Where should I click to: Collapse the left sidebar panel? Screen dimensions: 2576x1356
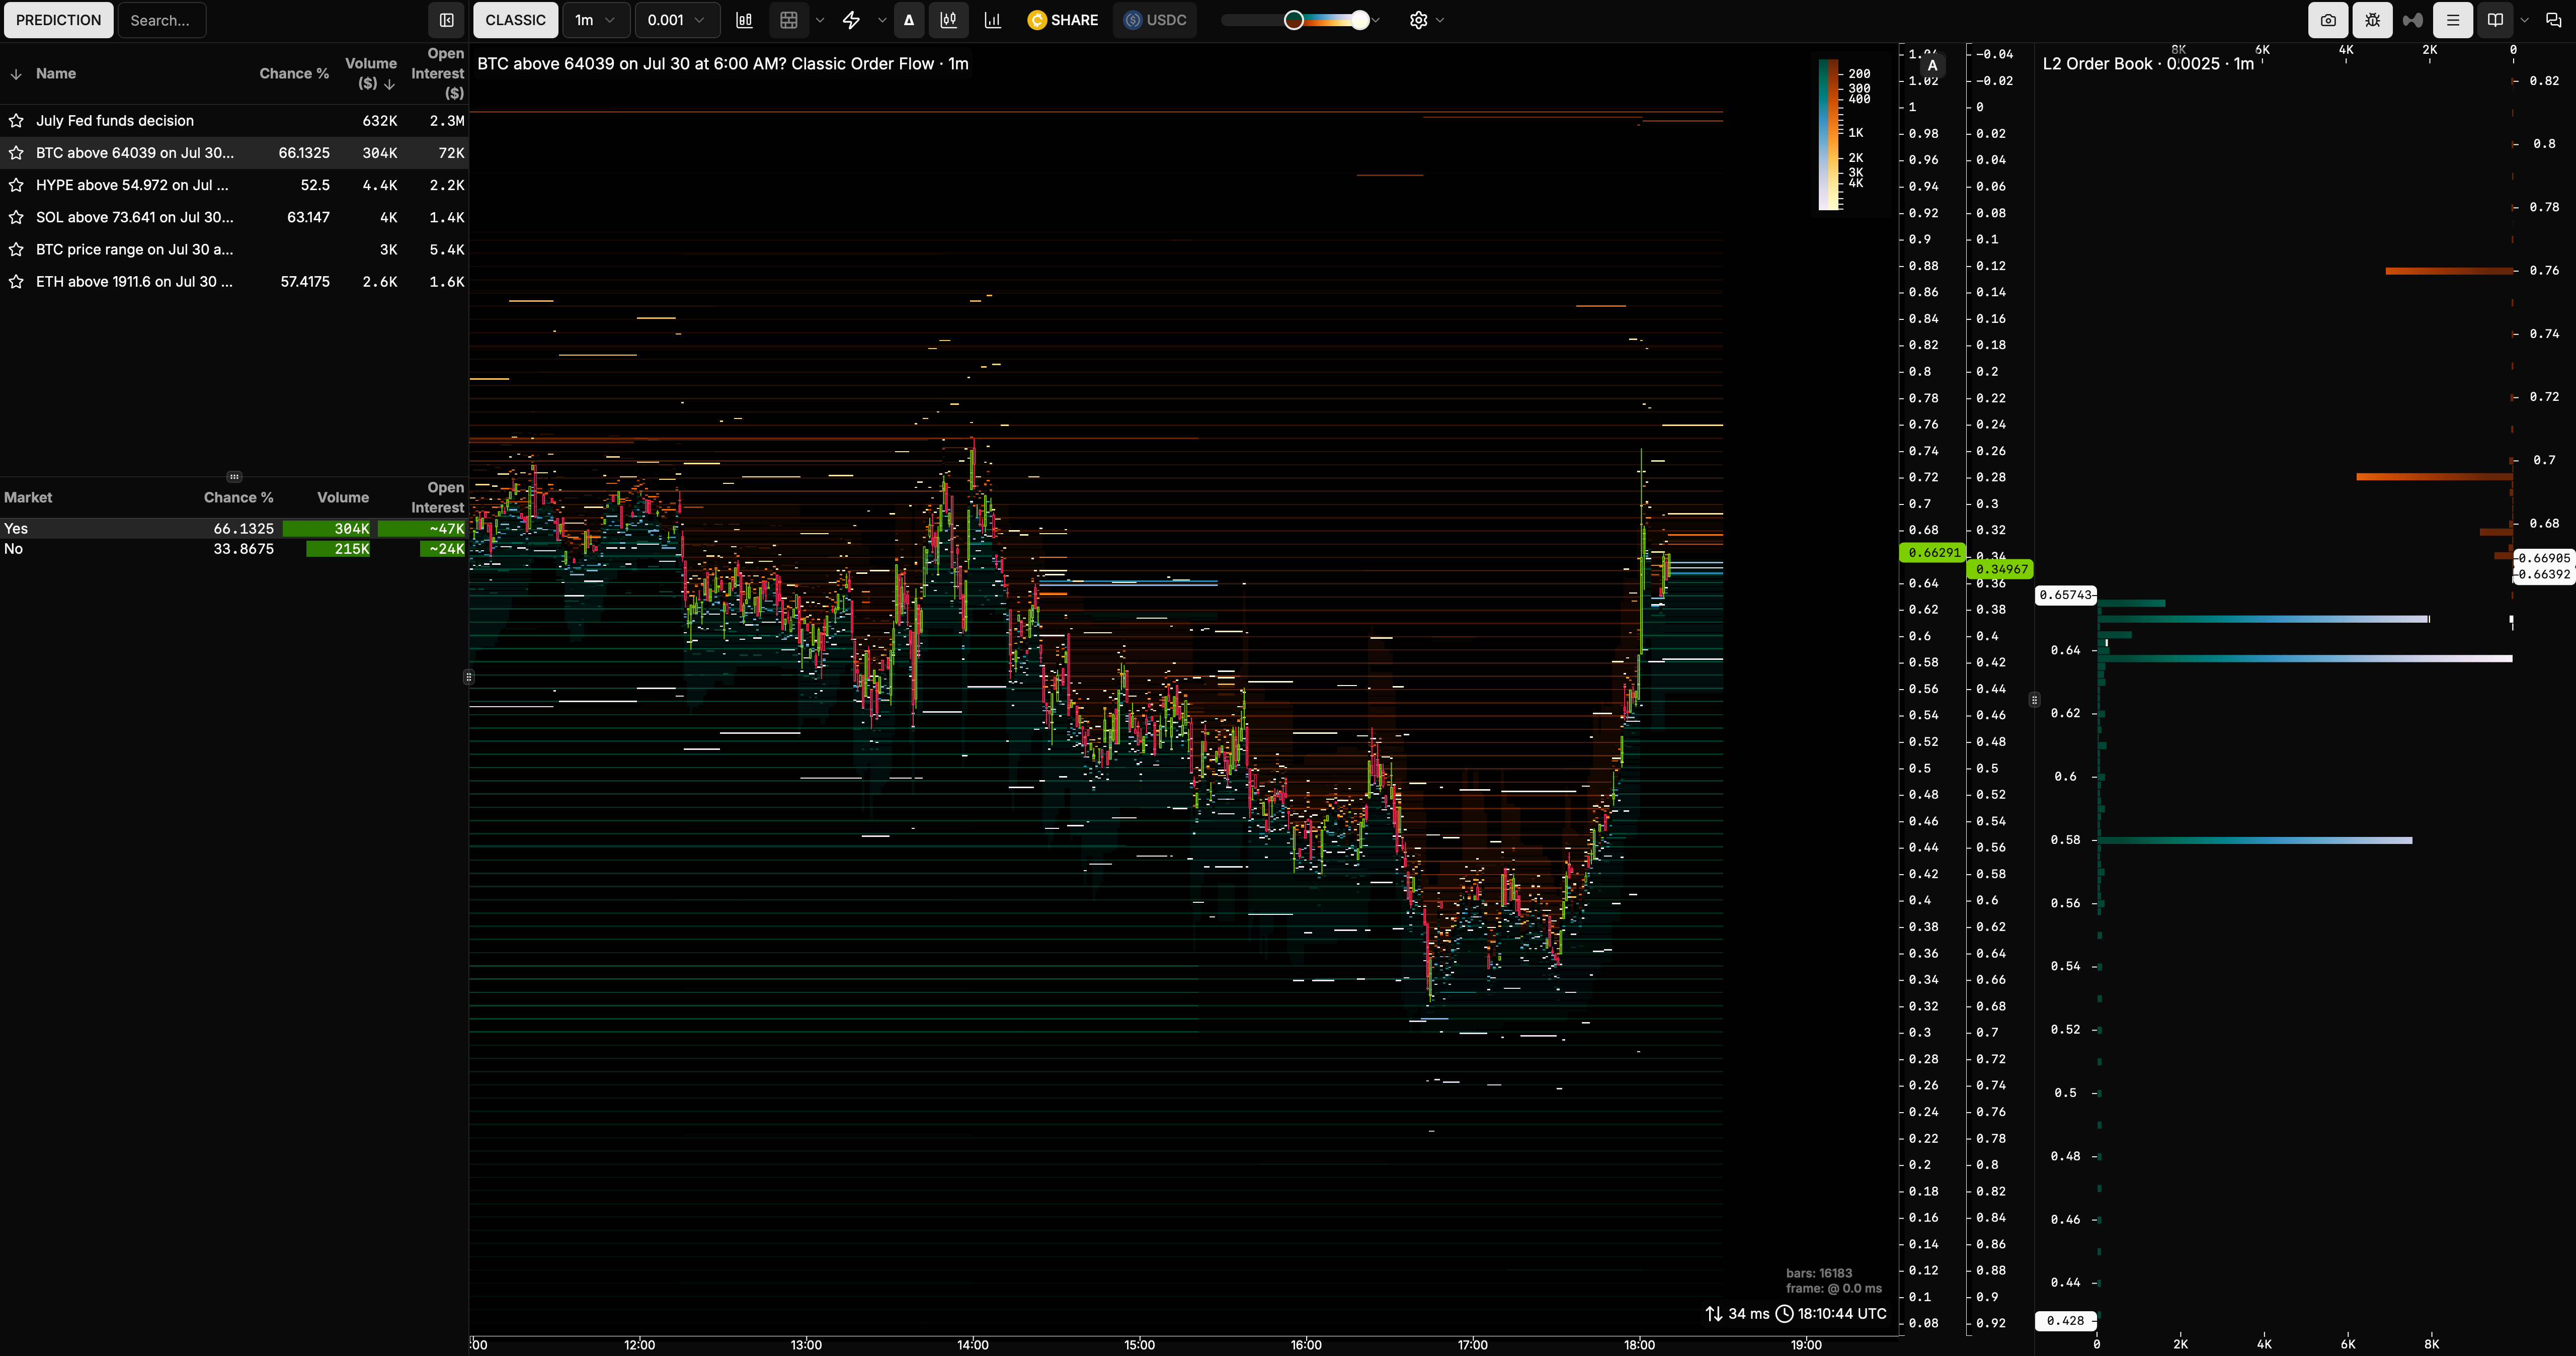(x=447, y=20)
